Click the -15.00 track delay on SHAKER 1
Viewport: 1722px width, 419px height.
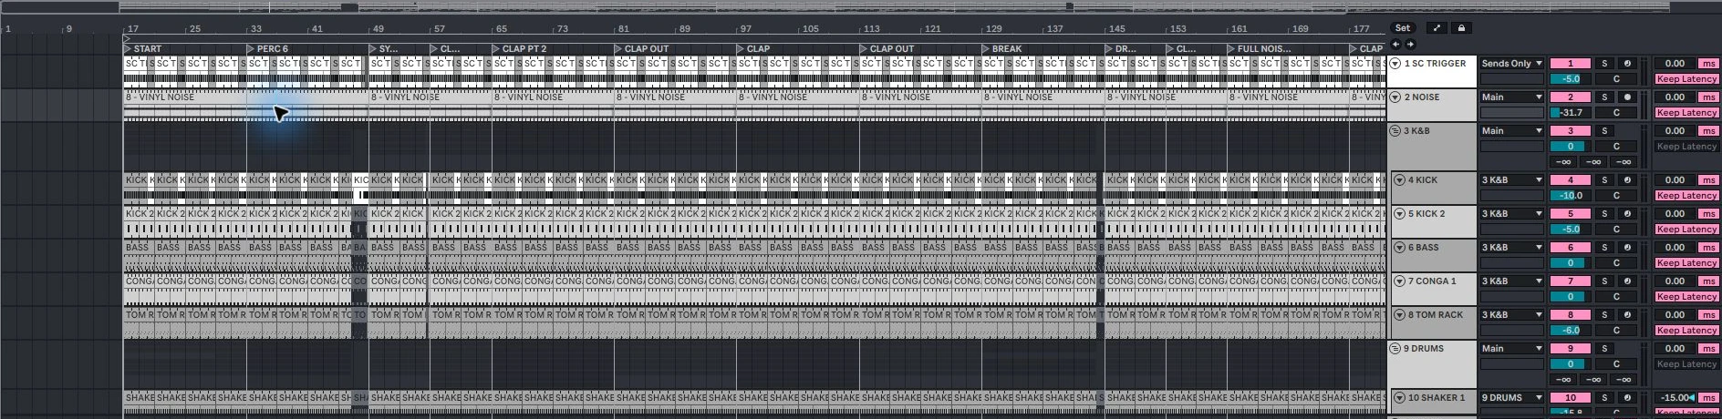(1675, 398)
